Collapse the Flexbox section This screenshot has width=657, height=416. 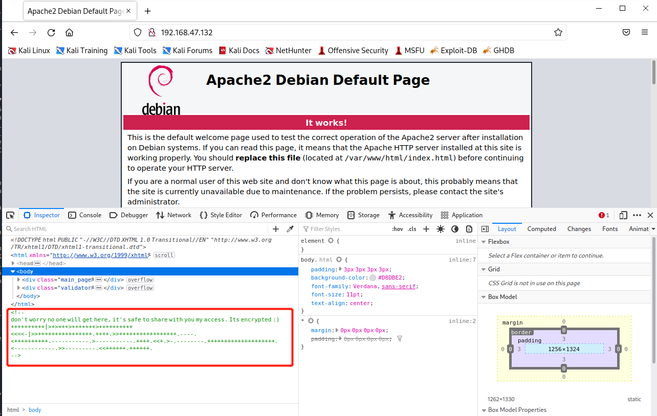coord(484,242)
